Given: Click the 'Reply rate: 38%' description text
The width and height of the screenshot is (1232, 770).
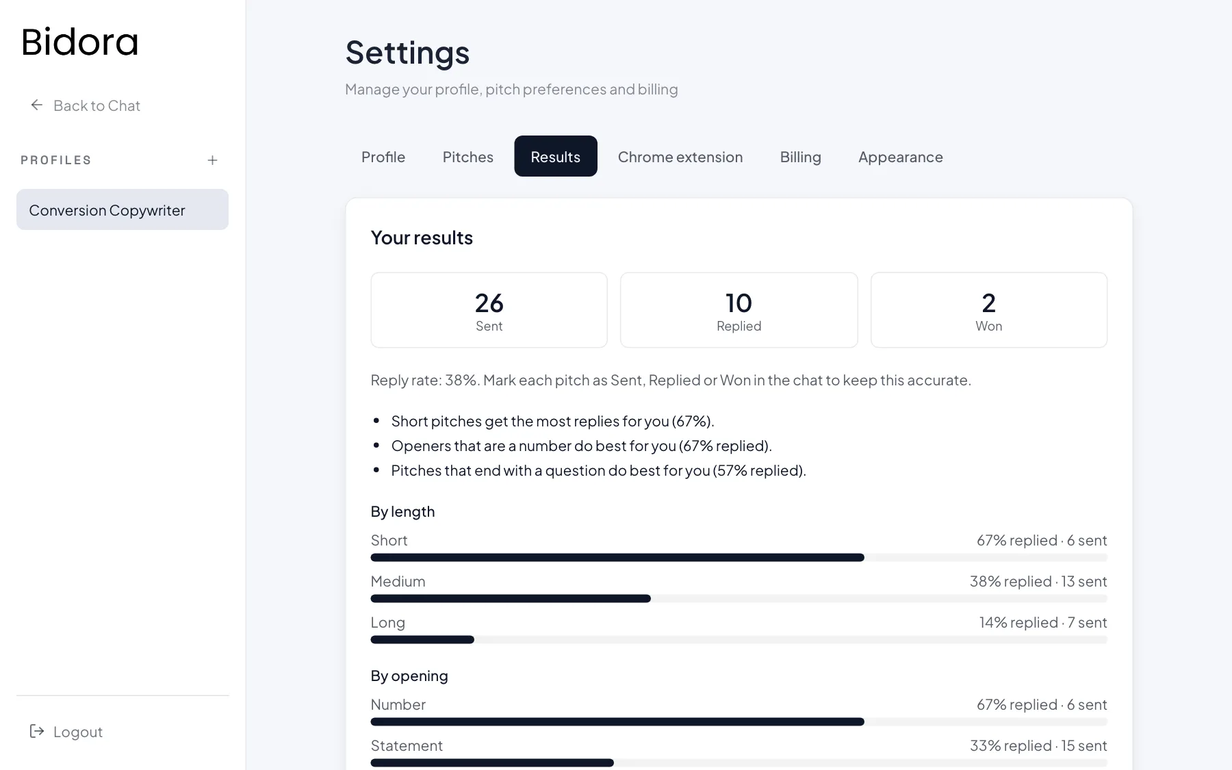Looking at the screenshot, I should [671, 380].
